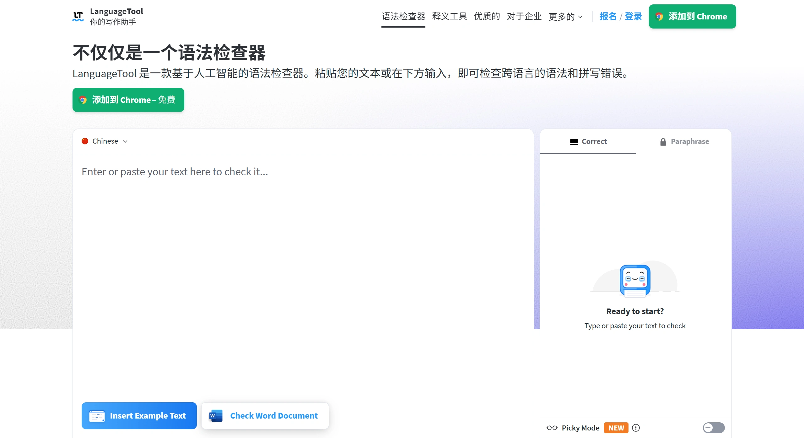Click the Chrome icon in the hero 添加到 Chrome button

tap(83, 100)
